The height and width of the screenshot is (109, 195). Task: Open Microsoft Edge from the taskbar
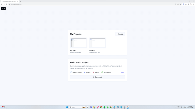115,107
